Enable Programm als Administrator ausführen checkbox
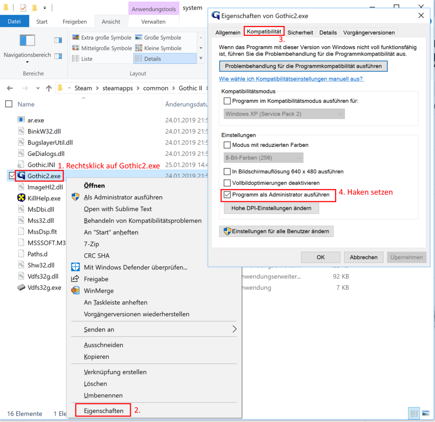This screenshot has height=422, width=435. (227, 195)
